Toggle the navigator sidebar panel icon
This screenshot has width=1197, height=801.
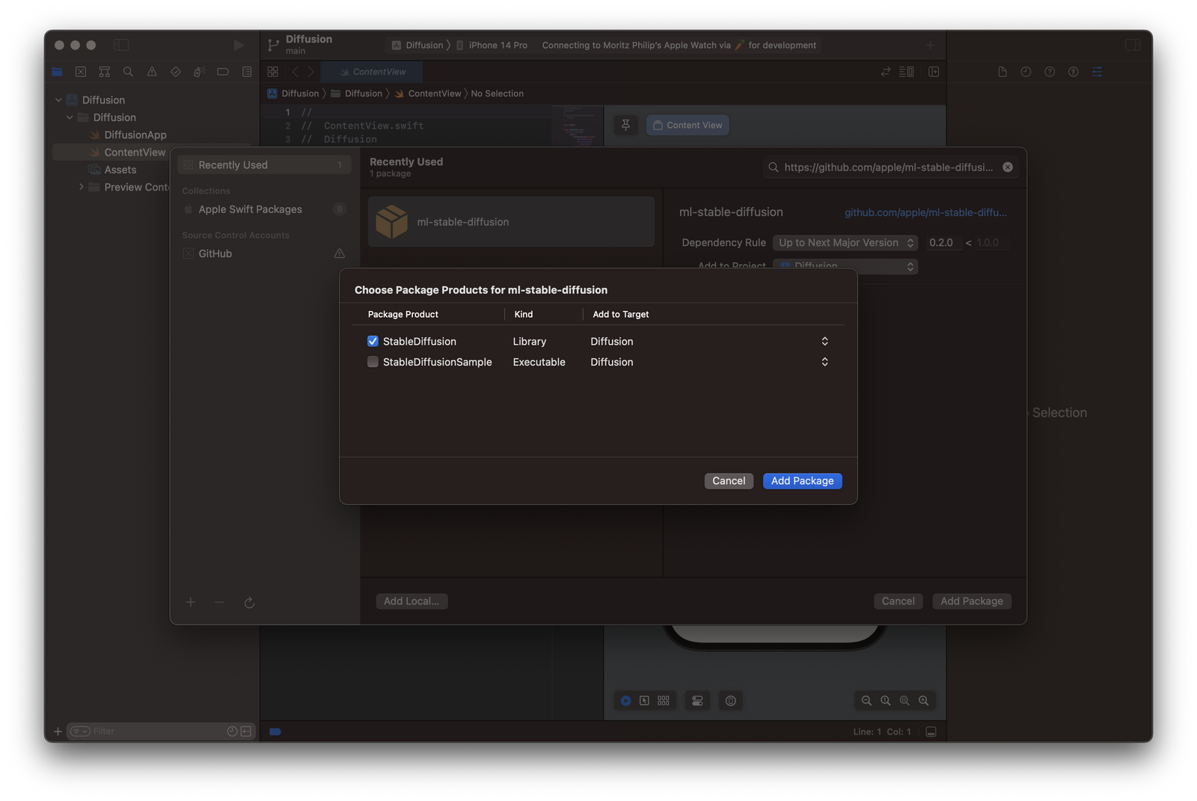[x=121, y=46]
